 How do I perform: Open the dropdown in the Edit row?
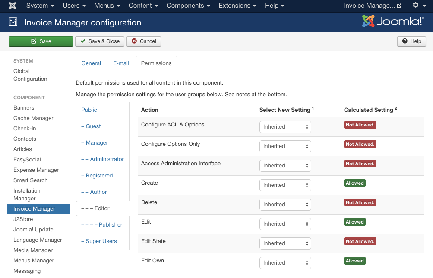pos(285,224)
